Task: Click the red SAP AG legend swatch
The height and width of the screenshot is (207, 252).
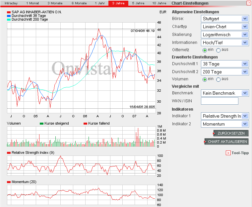Action: pos(9,12)
